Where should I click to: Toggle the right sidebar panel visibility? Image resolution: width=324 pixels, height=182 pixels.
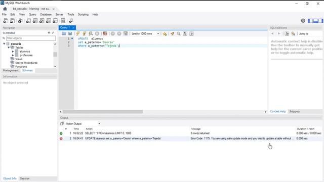click(x=320, y=21)
